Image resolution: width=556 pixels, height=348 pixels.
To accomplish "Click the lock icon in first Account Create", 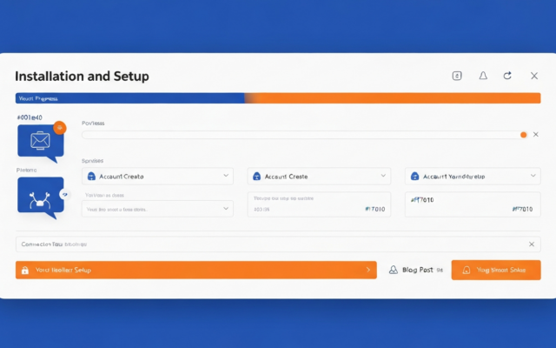I will point(92,176).
